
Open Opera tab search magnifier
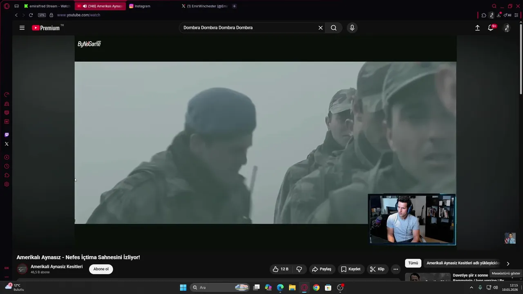[494, 6]
